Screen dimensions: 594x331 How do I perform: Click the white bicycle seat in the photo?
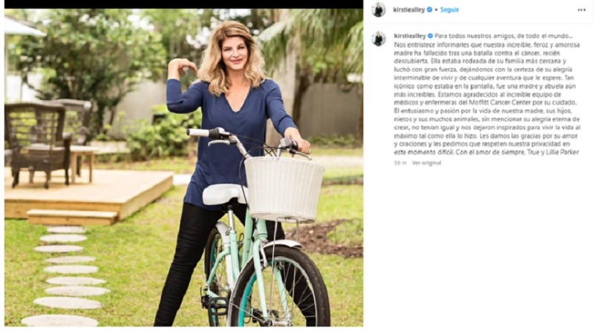pos(225,194)
